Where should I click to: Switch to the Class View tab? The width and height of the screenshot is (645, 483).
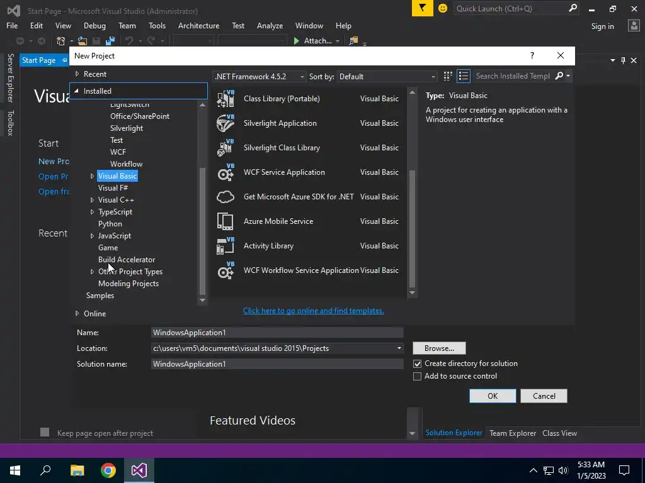pyautogui.click(x=559, y=433)
